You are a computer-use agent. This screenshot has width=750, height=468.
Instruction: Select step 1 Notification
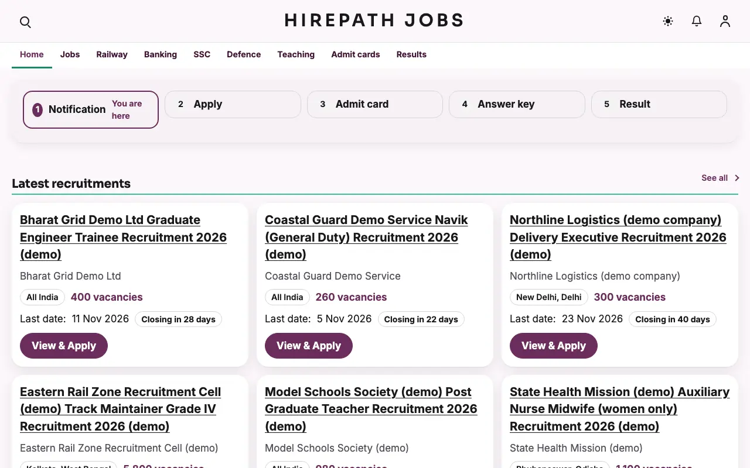[x=91, y=109]
